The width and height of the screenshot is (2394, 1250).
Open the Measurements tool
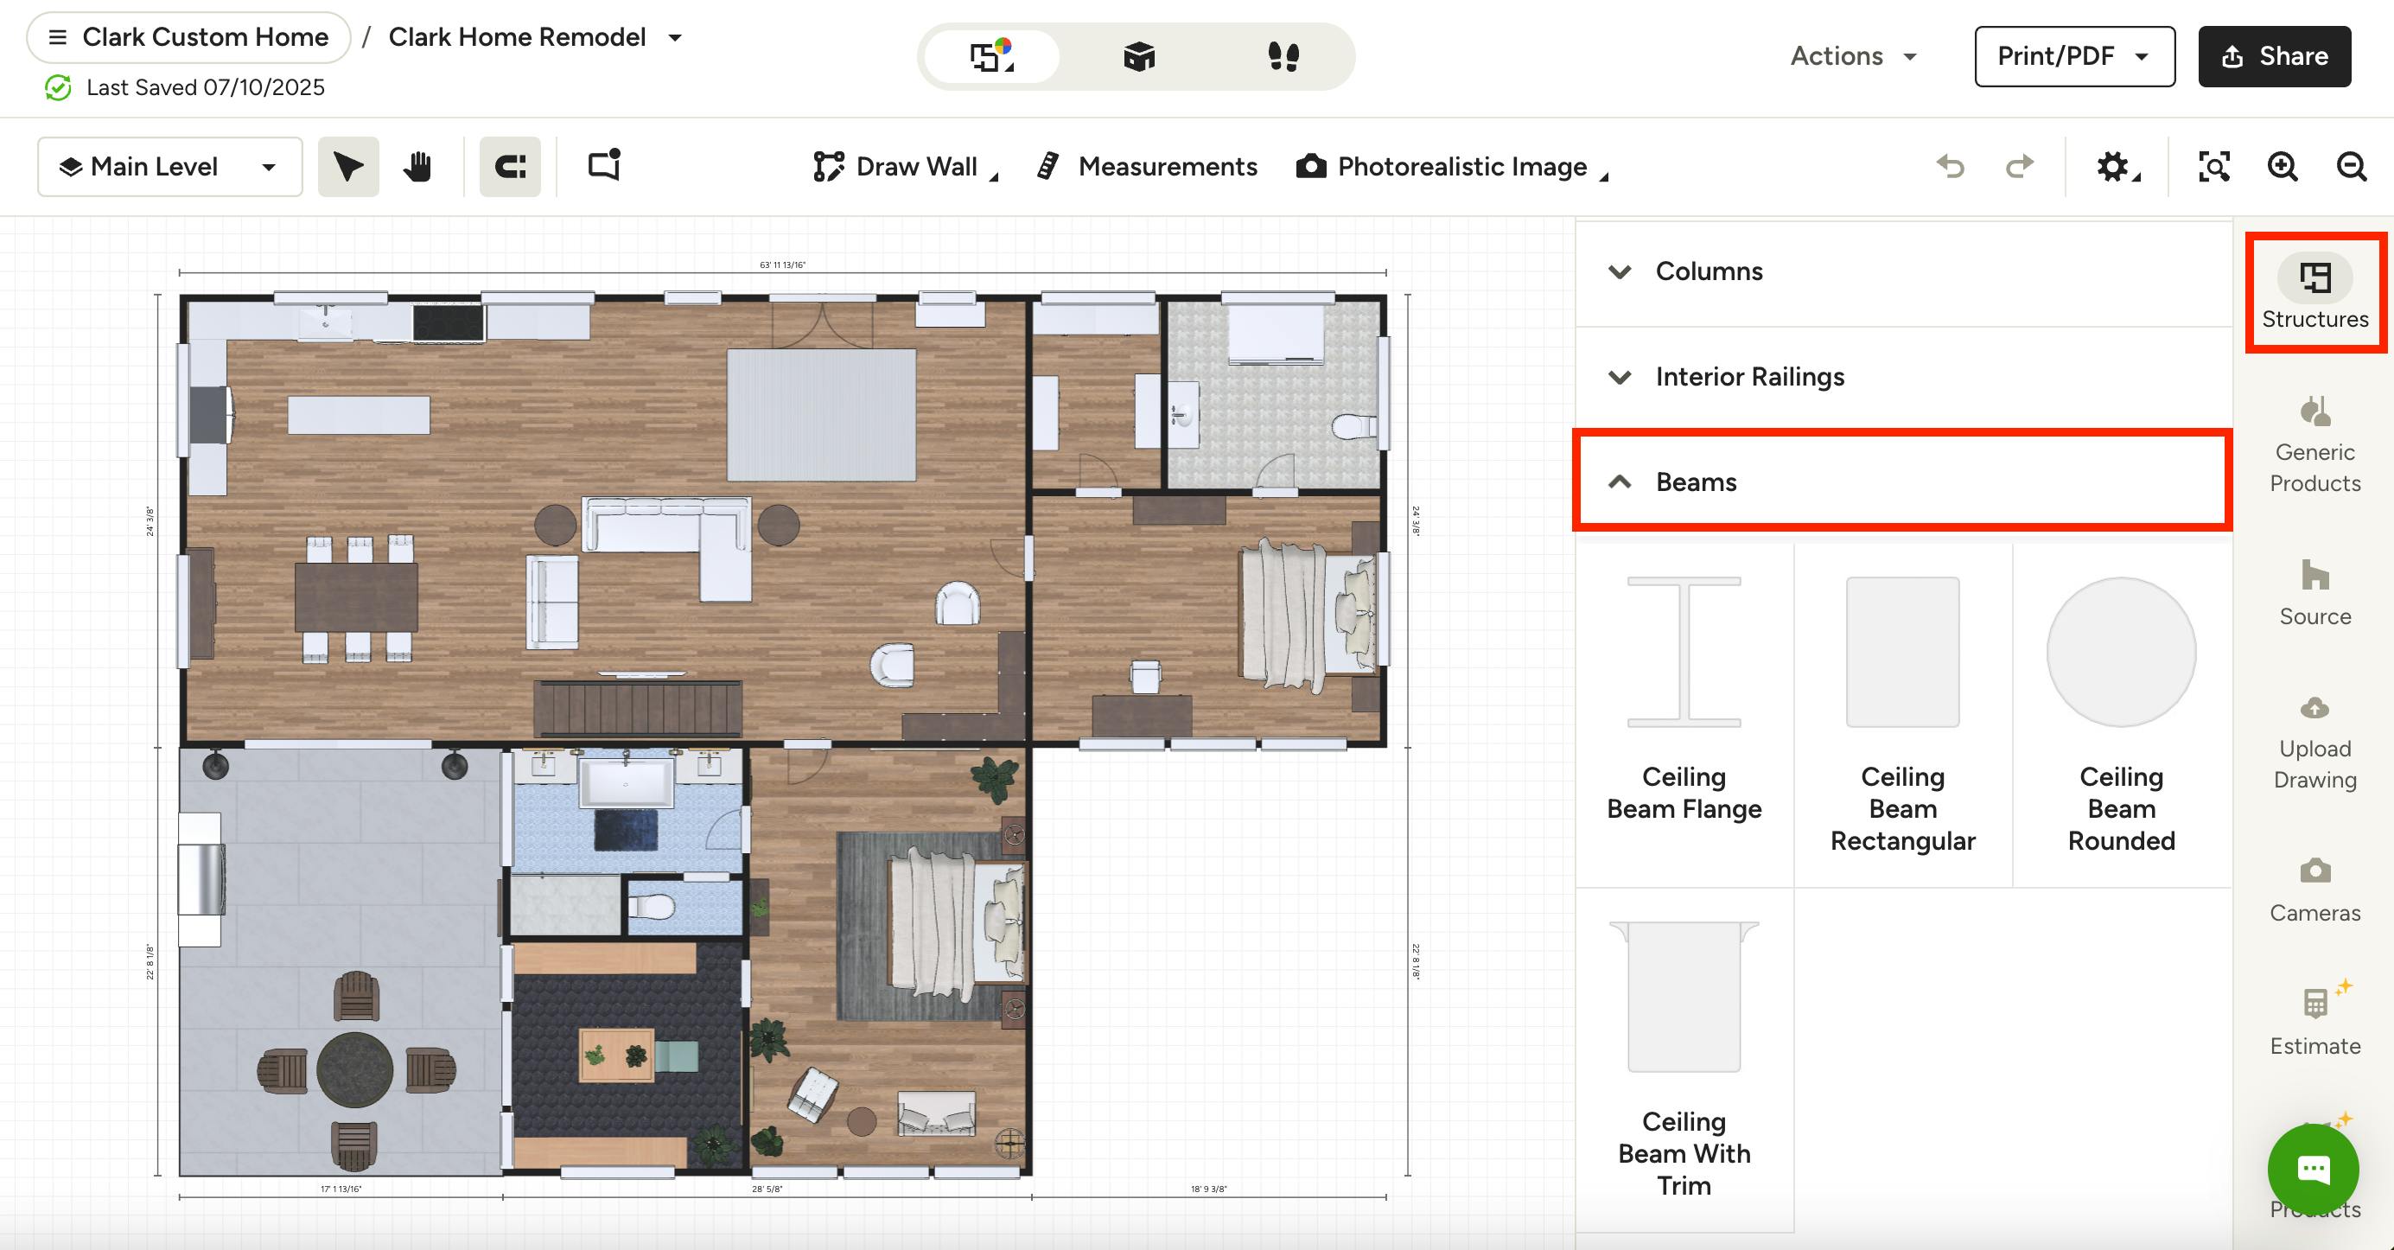click(x=1147, y=166)
